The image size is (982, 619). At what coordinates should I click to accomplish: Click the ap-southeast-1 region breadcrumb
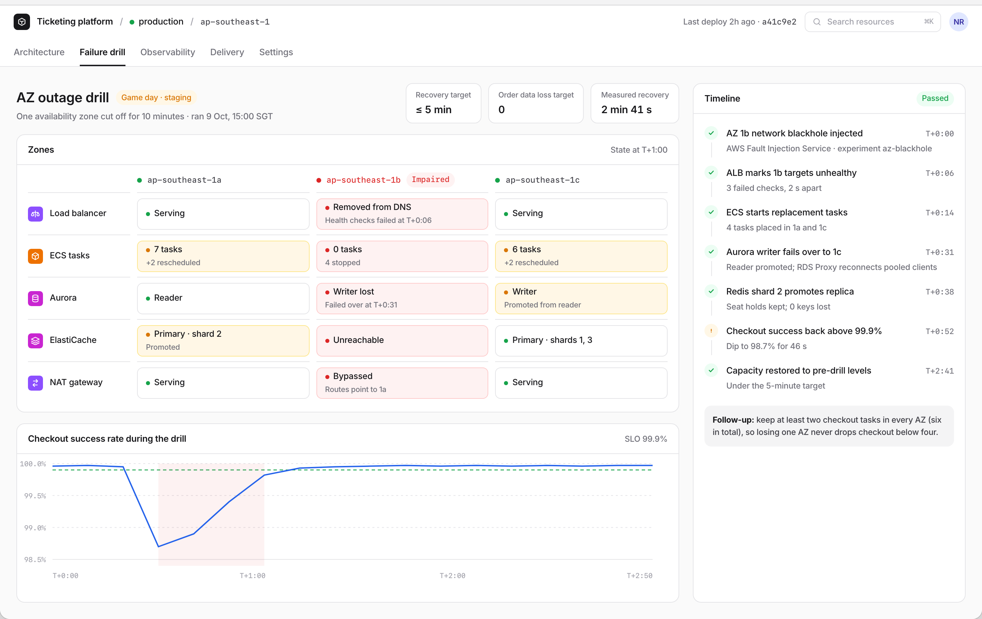point(235,21)
